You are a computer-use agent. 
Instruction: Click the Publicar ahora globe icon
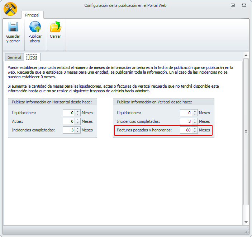click(x=35, y=27)
